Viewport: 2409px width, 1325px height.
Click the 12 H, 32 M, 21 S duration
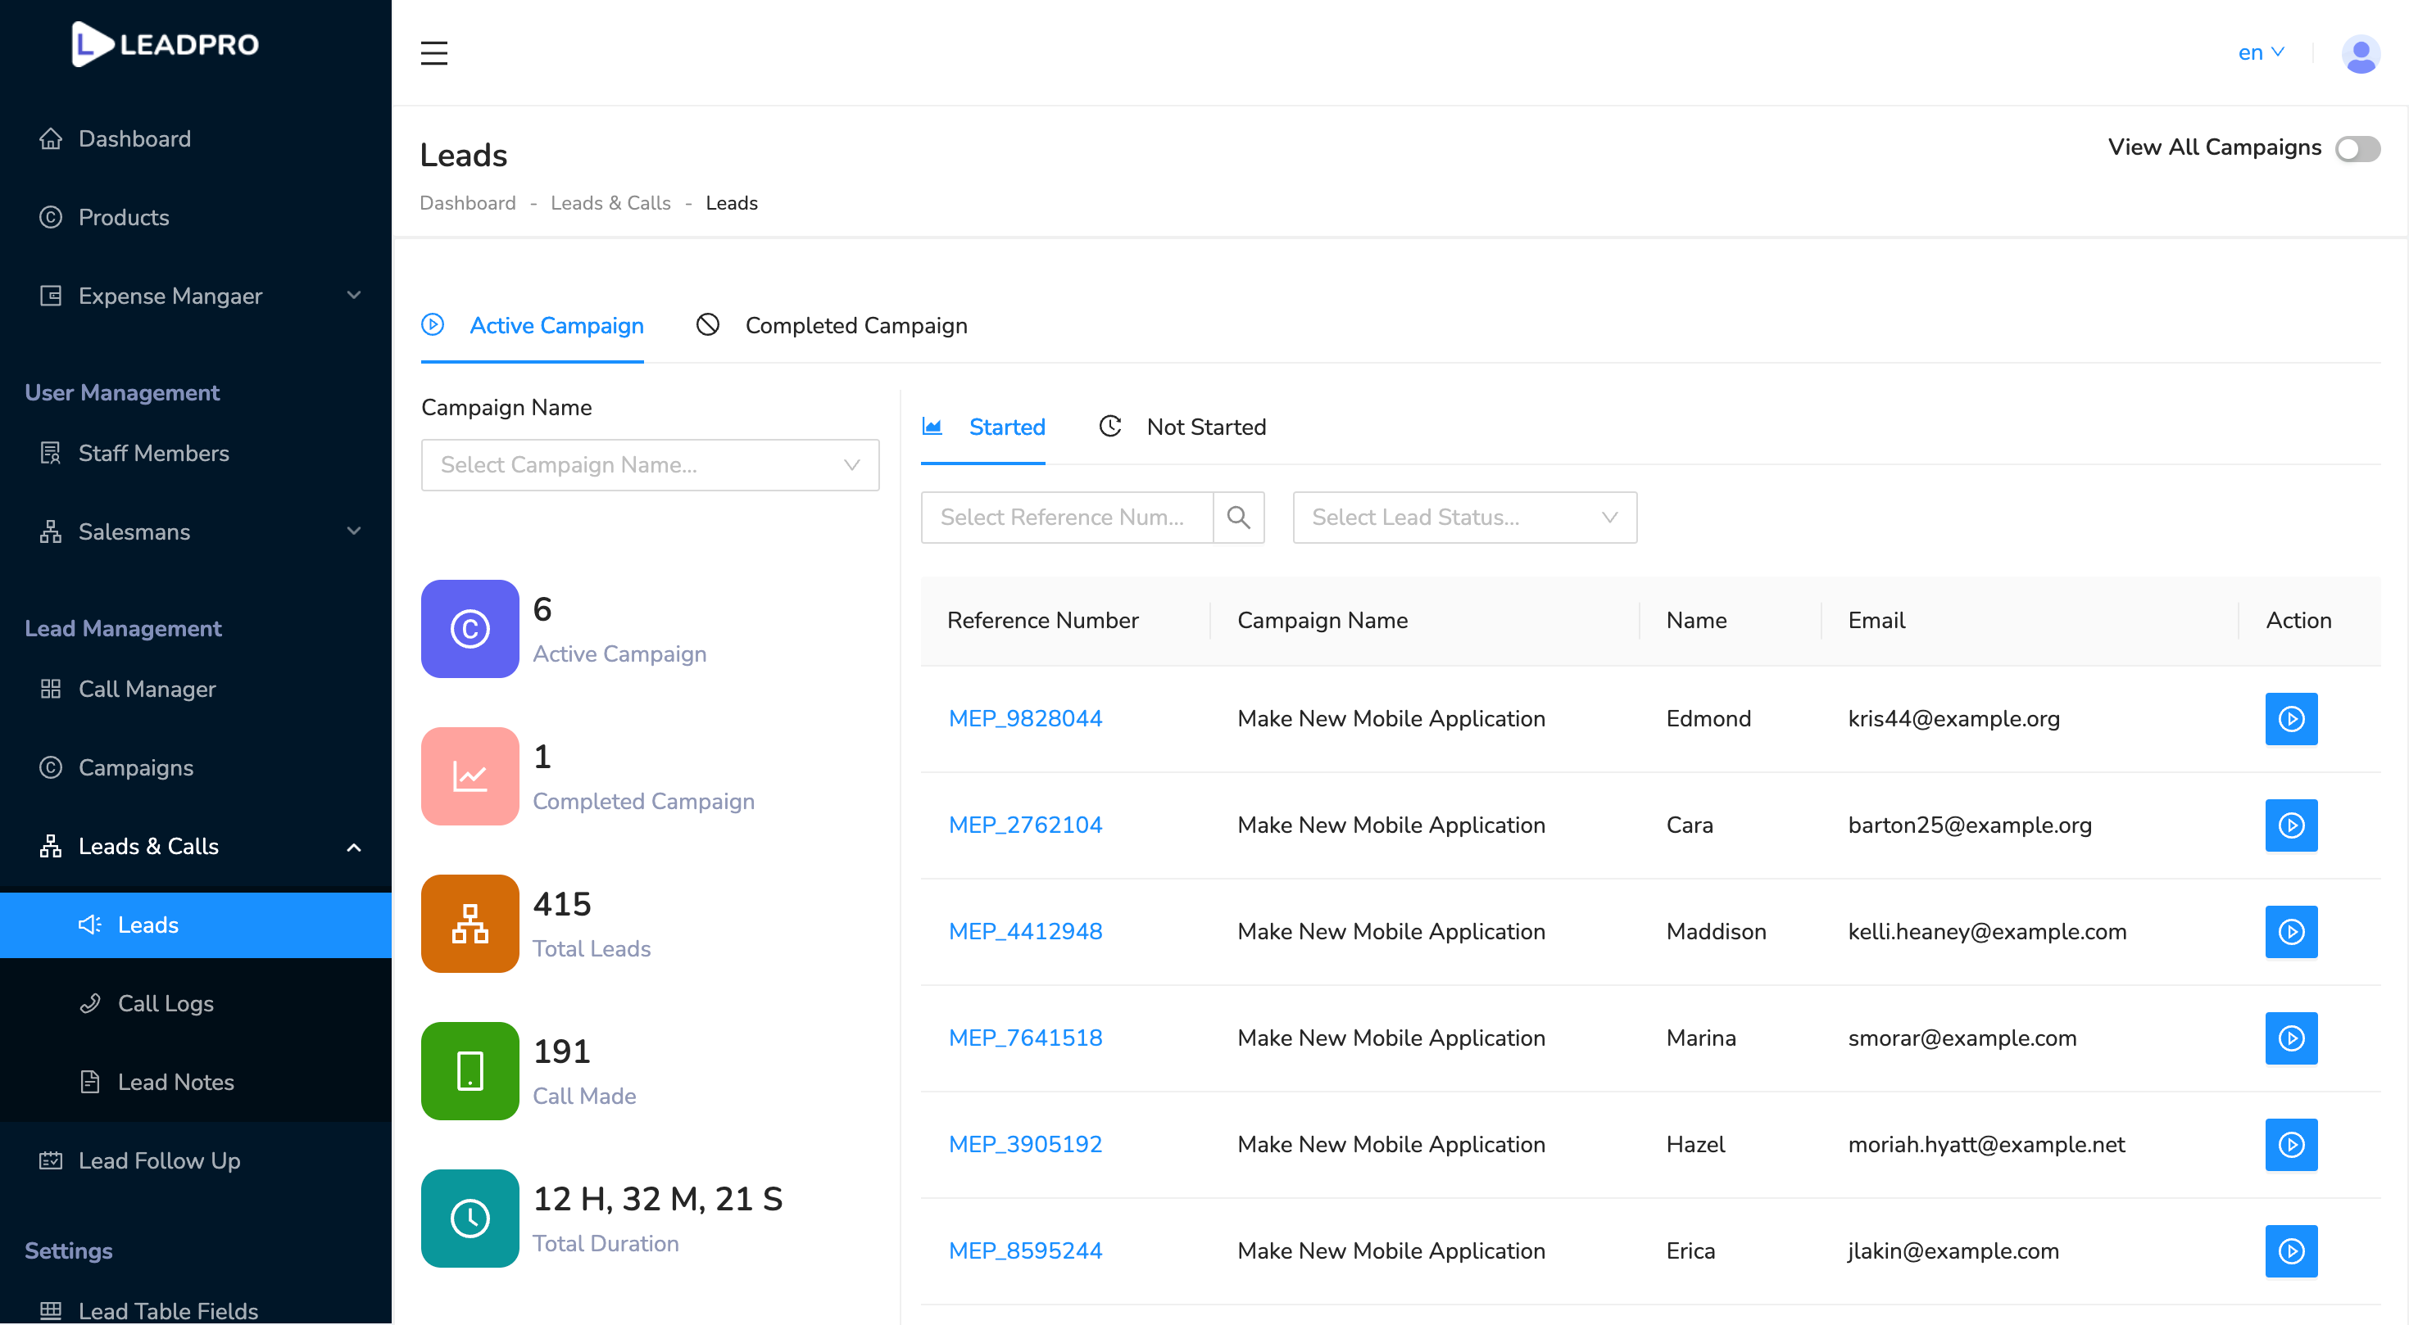[x=657, y=1199]
